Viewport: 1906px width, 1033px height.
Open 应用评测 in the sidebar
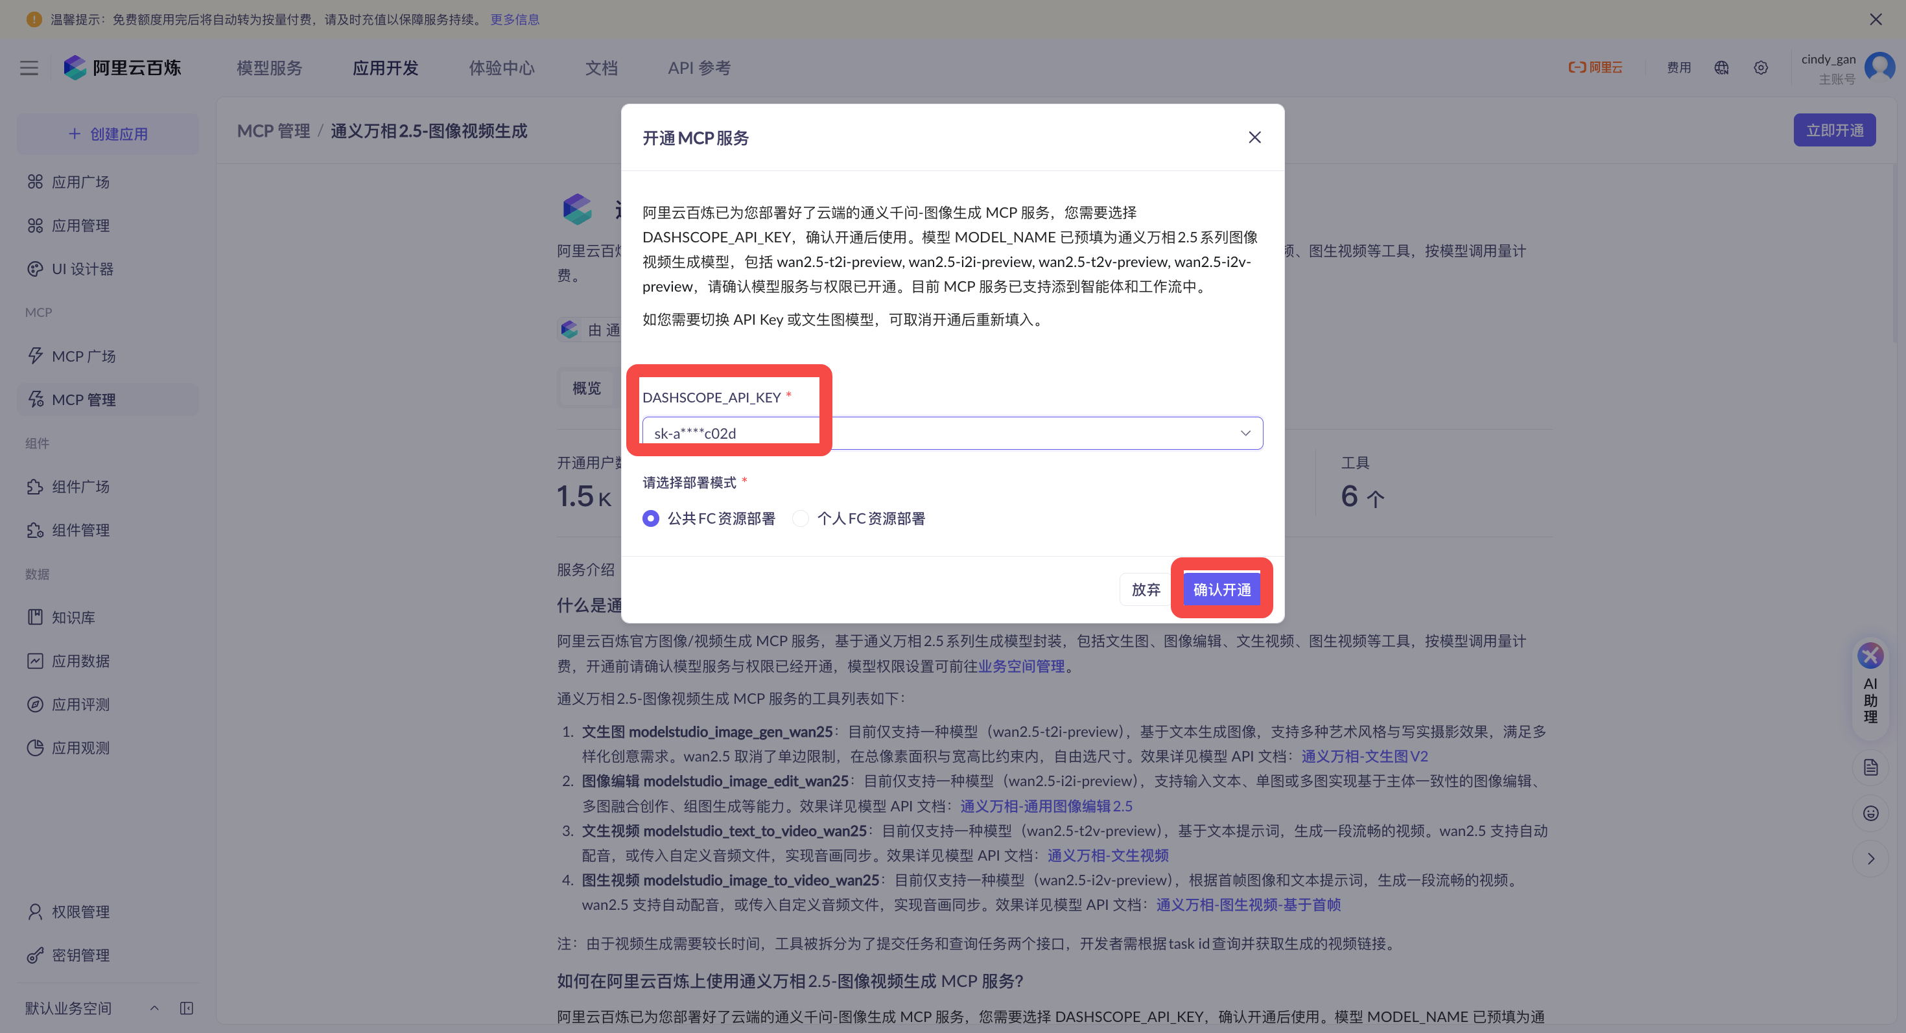[x=107, y=704]
